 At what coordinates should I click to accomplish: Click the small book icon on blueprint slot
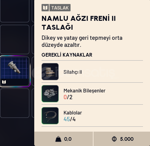4,82
